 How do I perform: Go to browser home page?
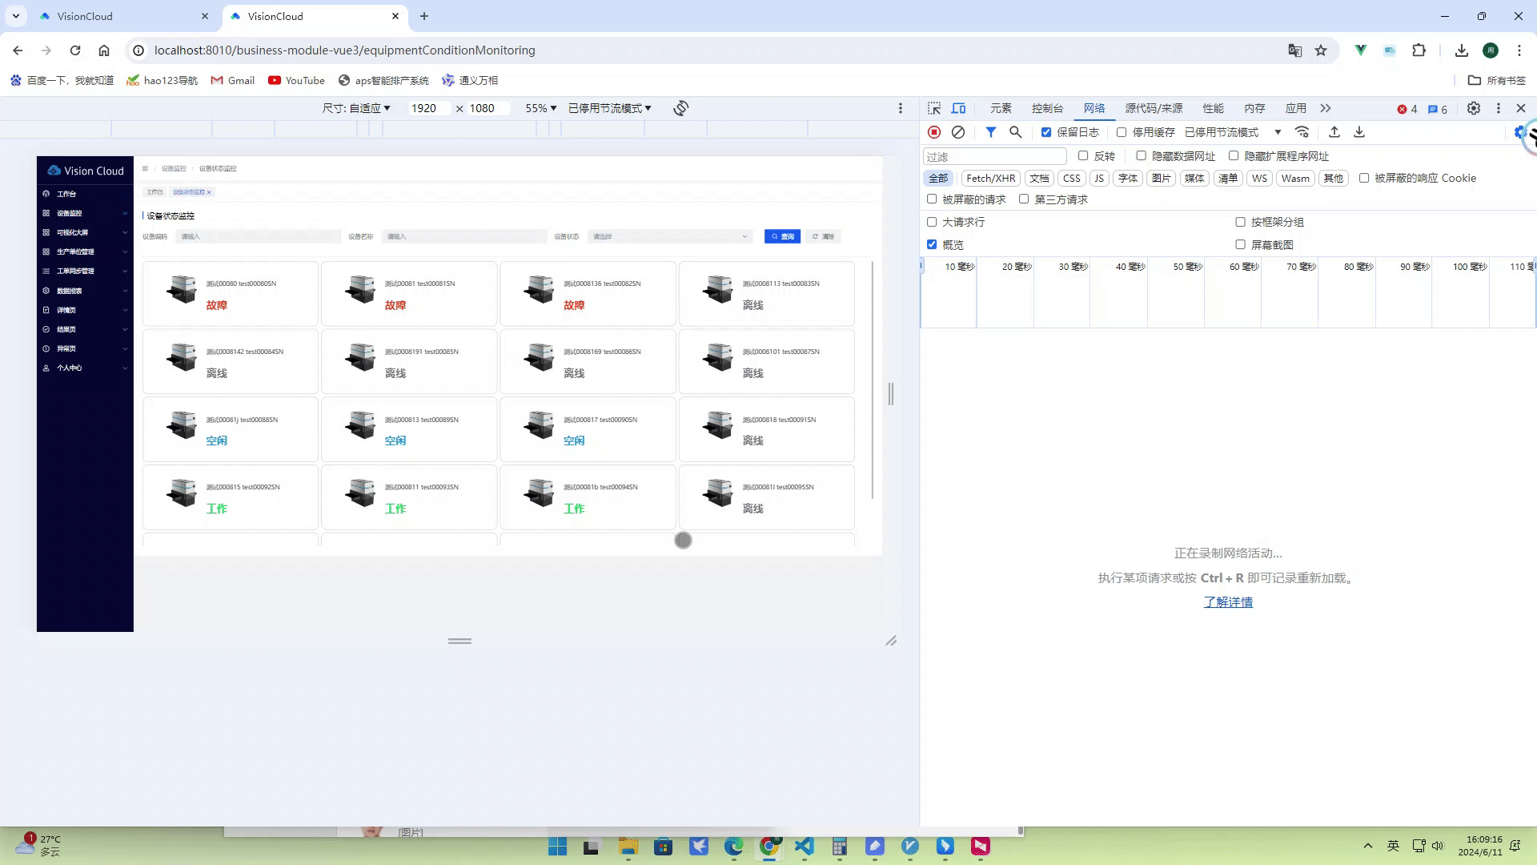click(104, 50)
